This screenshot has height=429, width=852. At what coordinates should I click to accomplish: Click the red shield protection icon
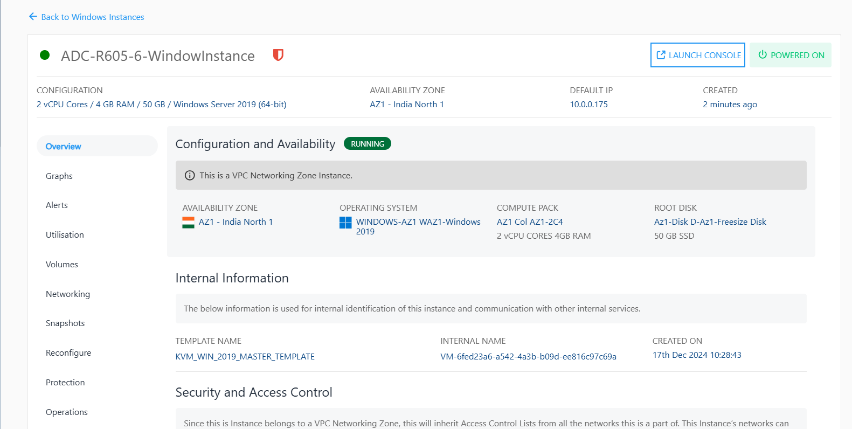click(278, 55)
